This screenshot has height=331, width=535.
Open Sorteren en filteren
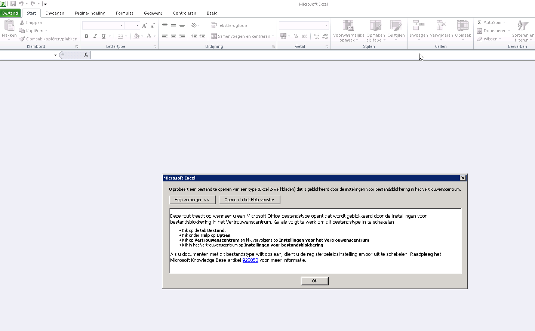point(523,31)
